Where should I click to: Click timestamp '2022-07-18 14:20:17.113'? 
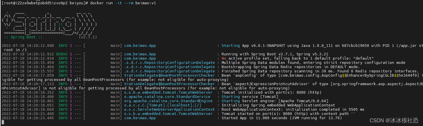coord(28,84)
